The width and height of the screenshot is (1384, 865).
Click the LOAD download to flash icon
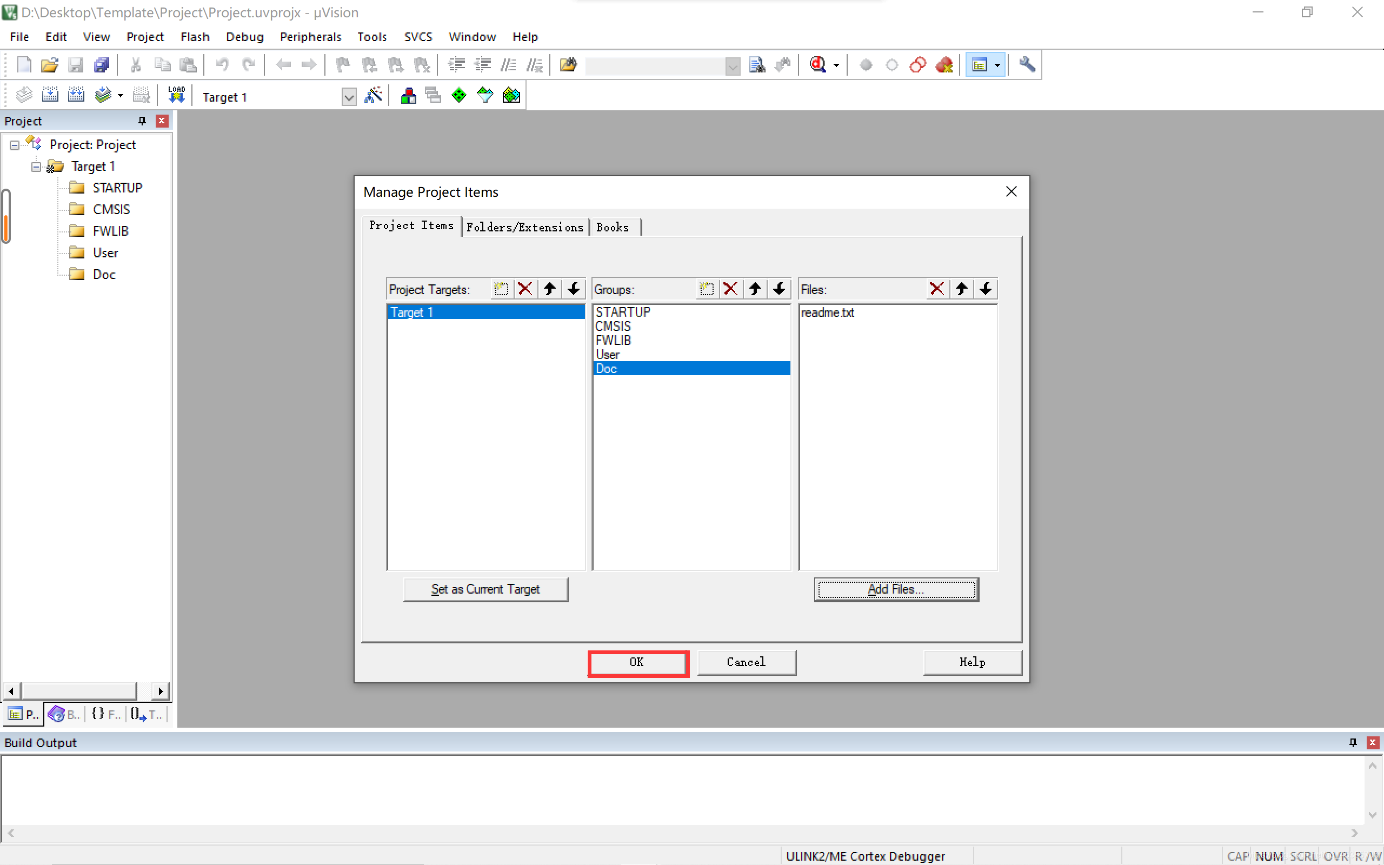177,95
